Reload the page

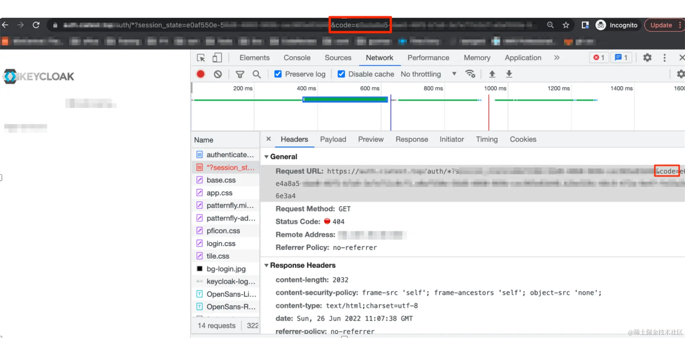36,25
